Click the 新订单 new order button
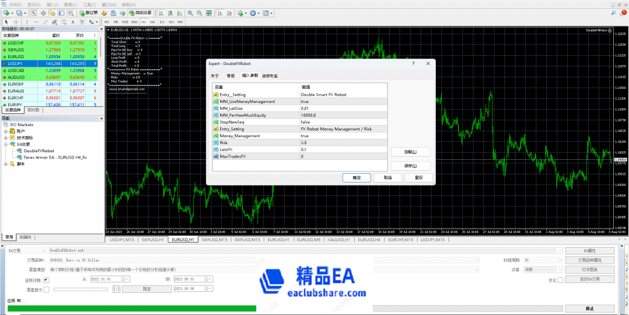The width and height of the screenshot is (629, 315). tap(89, 13)
